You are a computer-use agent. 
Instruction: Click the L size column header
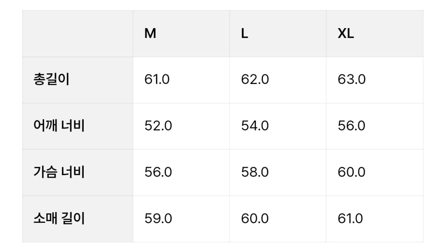pos(278,34)
